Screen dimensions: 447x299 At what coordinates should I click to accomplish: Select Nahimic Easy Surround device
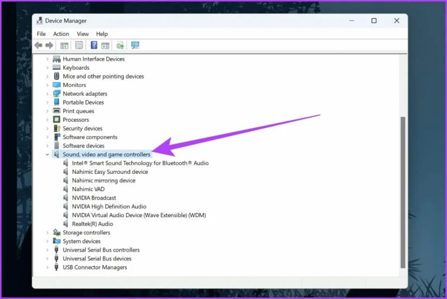(110, 172)
